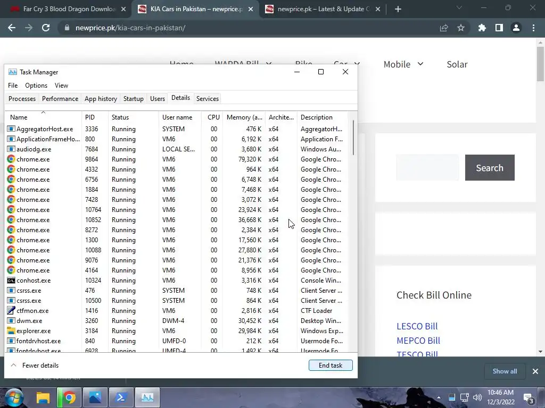The width and height of the screenshot is (545, 408).
Task: Click Show all downloads button
Action: click(x=505, y=371)
